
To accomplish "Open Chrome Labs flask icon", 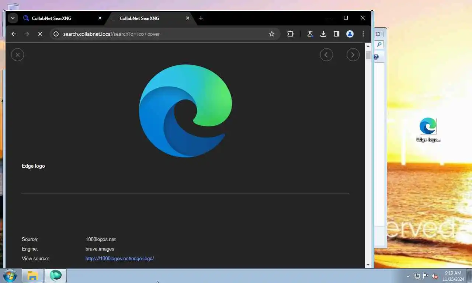I will (310, 34).
